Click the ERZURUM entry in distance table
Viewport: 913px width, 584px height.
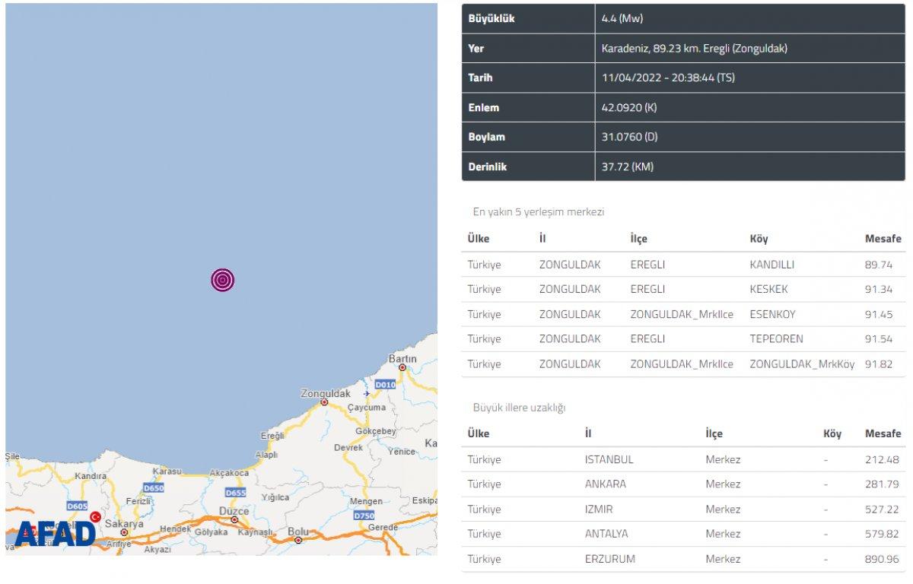pos(609,559)
